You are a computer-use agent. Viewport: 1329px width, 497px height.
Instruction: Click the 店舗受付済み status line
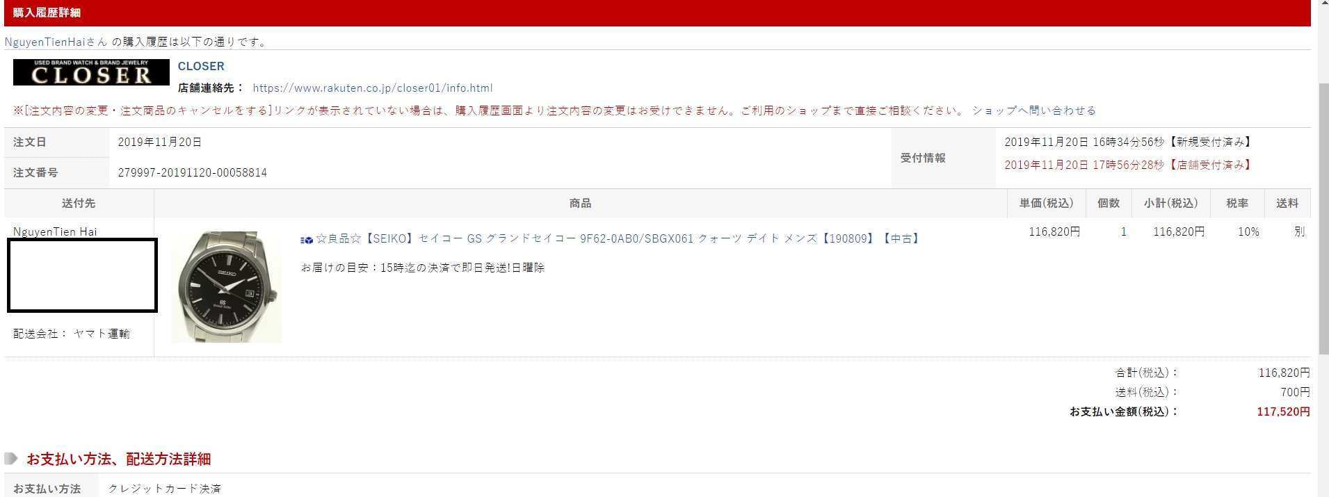tap(1127, 165)
